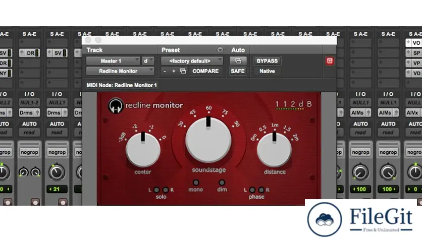422x244 pixels.
Task: Click the SAFE automation button
Action: tap(238, 71)
